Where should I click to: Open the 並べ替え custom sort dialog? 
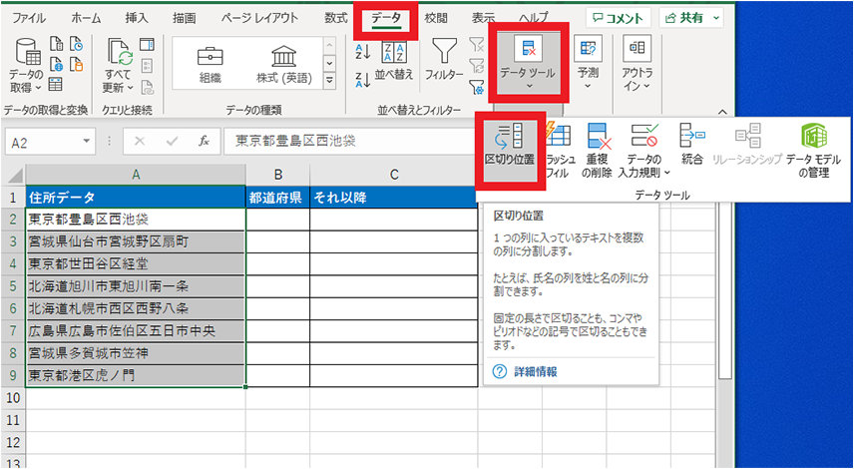pyautogui.click(x=394, y=60)
